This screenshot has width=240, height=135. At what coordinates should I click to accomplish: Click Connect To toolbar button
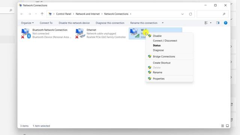46,23
